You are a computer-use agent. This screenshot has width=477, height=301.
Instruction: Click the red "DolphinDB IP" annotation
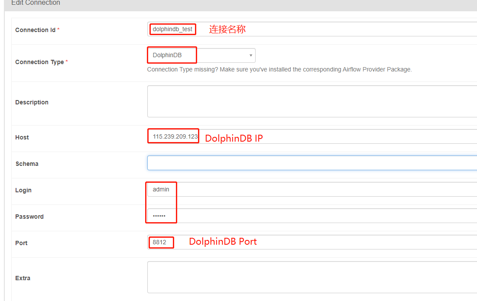pyautogui.click(x=234, y=139)
